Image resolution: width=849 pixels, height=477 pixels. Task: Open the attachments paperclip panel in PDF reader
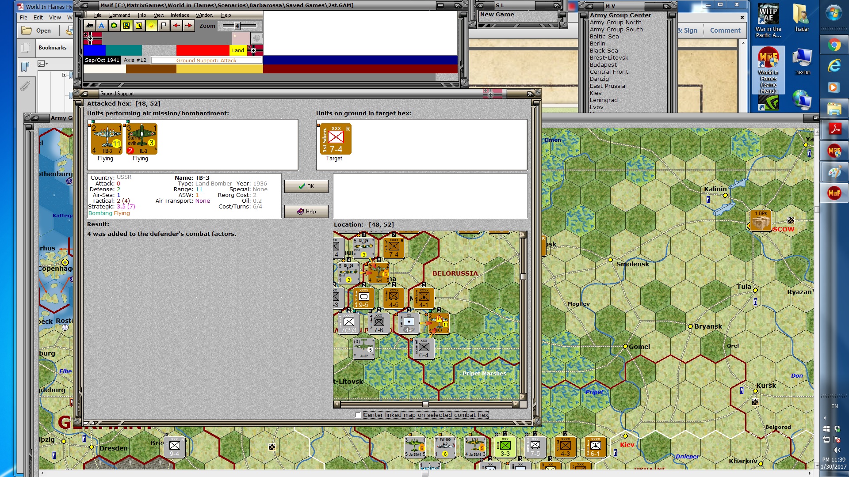[25, 86]
